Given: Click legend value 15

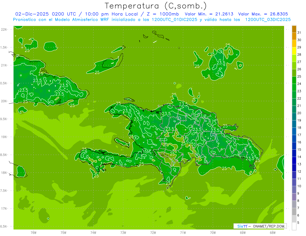Looking at the screenshot, I should click(x=299, y=149).
